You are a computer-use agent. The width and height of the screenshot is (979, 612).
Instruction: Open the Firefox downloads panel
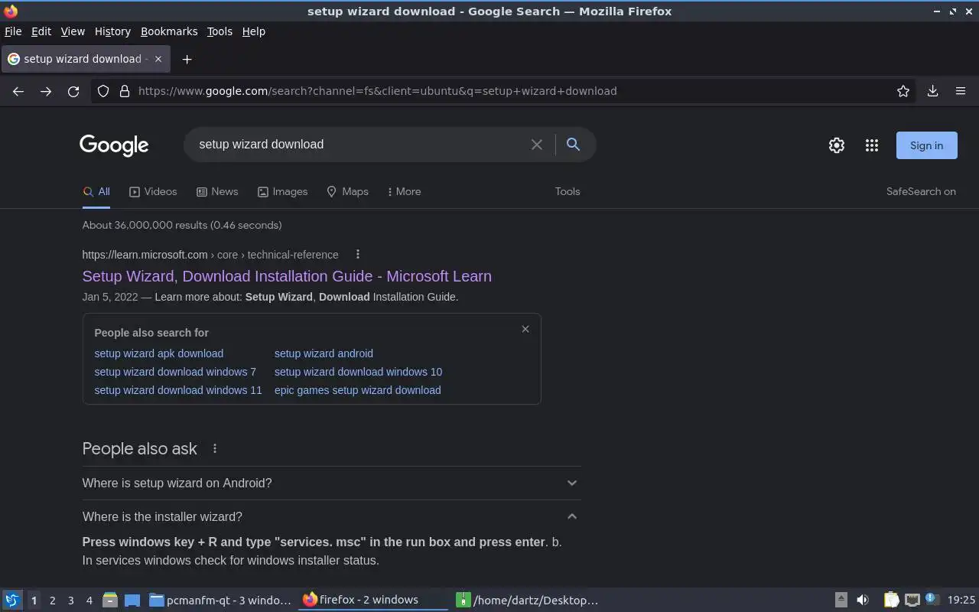(932, 91)
